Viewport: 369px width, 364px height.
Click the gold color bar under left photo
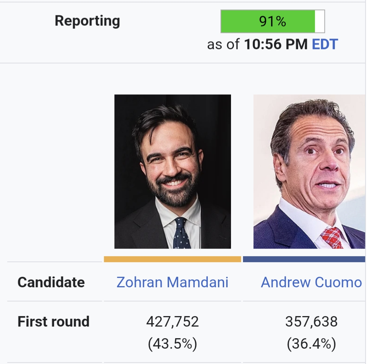point(172,259)
